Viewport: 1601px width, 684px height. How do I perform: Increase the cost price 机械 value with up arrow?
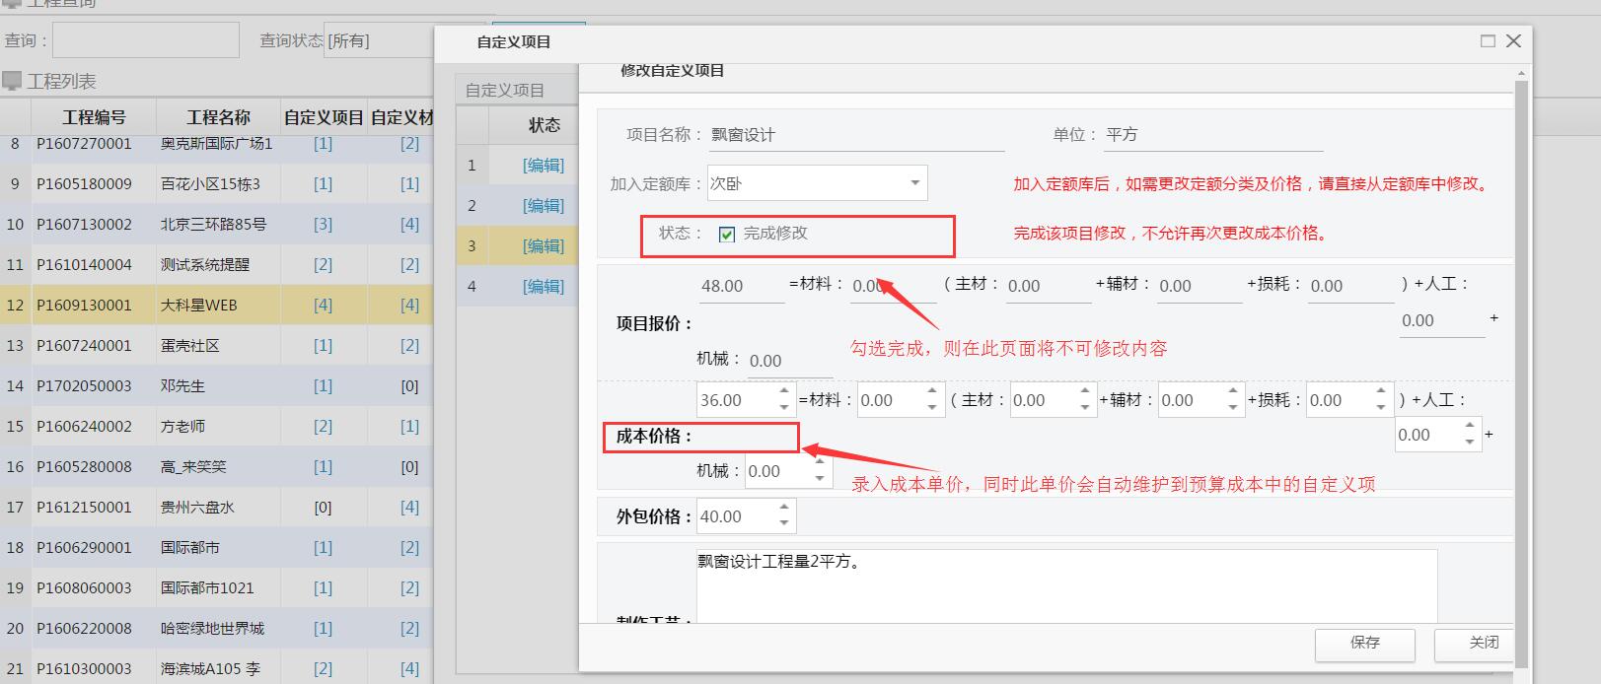click(820, 464)
